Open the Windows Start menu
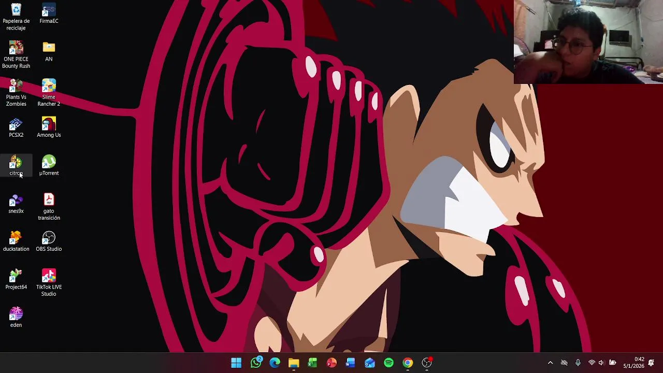Viewport: 663px width, 373px height. [236, 363]
